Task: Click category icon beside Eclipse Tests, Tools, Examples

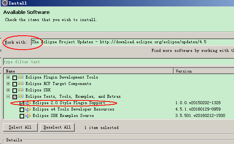Action: point(21,96)
